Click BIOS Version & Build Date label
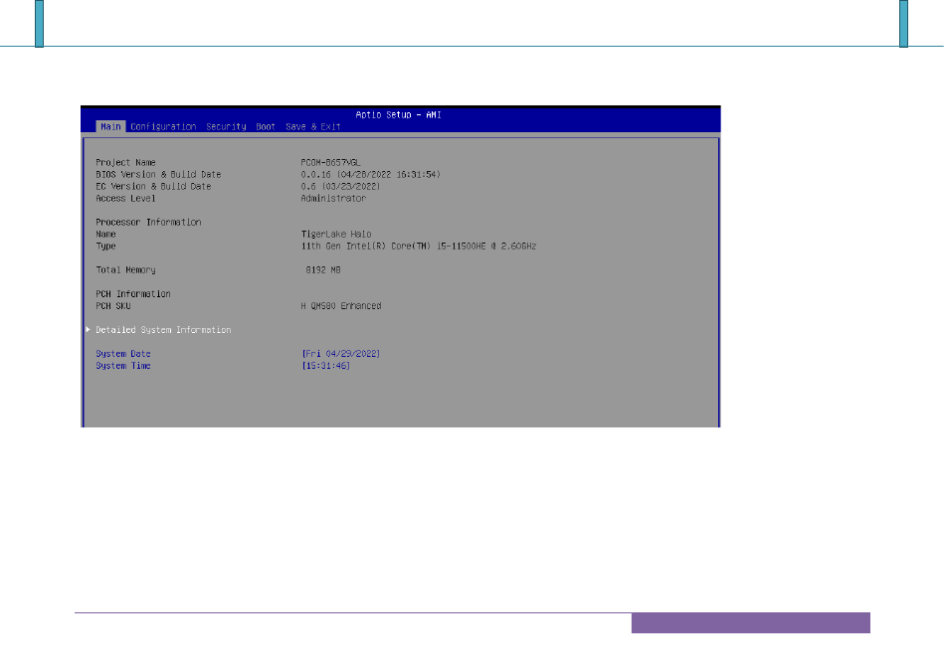945x668 pixels. click(x=158, y=175)
